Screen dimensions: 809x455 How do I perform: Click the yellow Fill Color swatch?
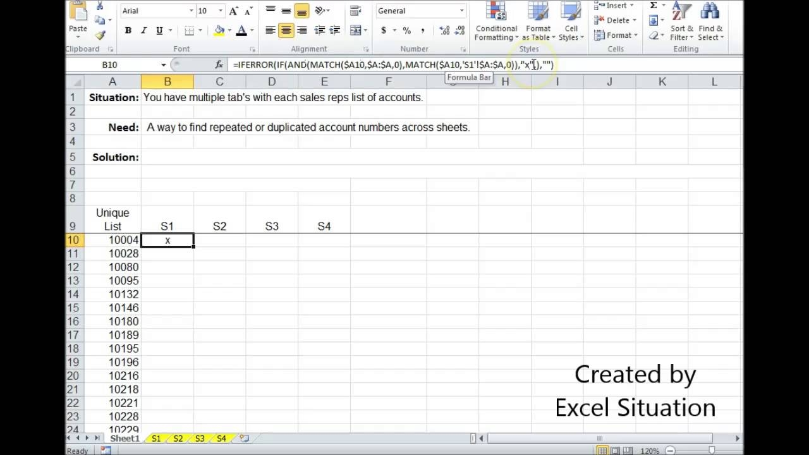pyautogui.click(x=219, y=30)
